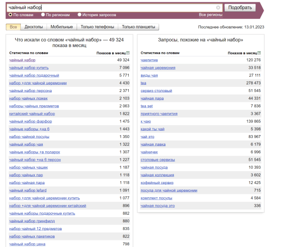Click help icon in right table header

tap(260, 53)
